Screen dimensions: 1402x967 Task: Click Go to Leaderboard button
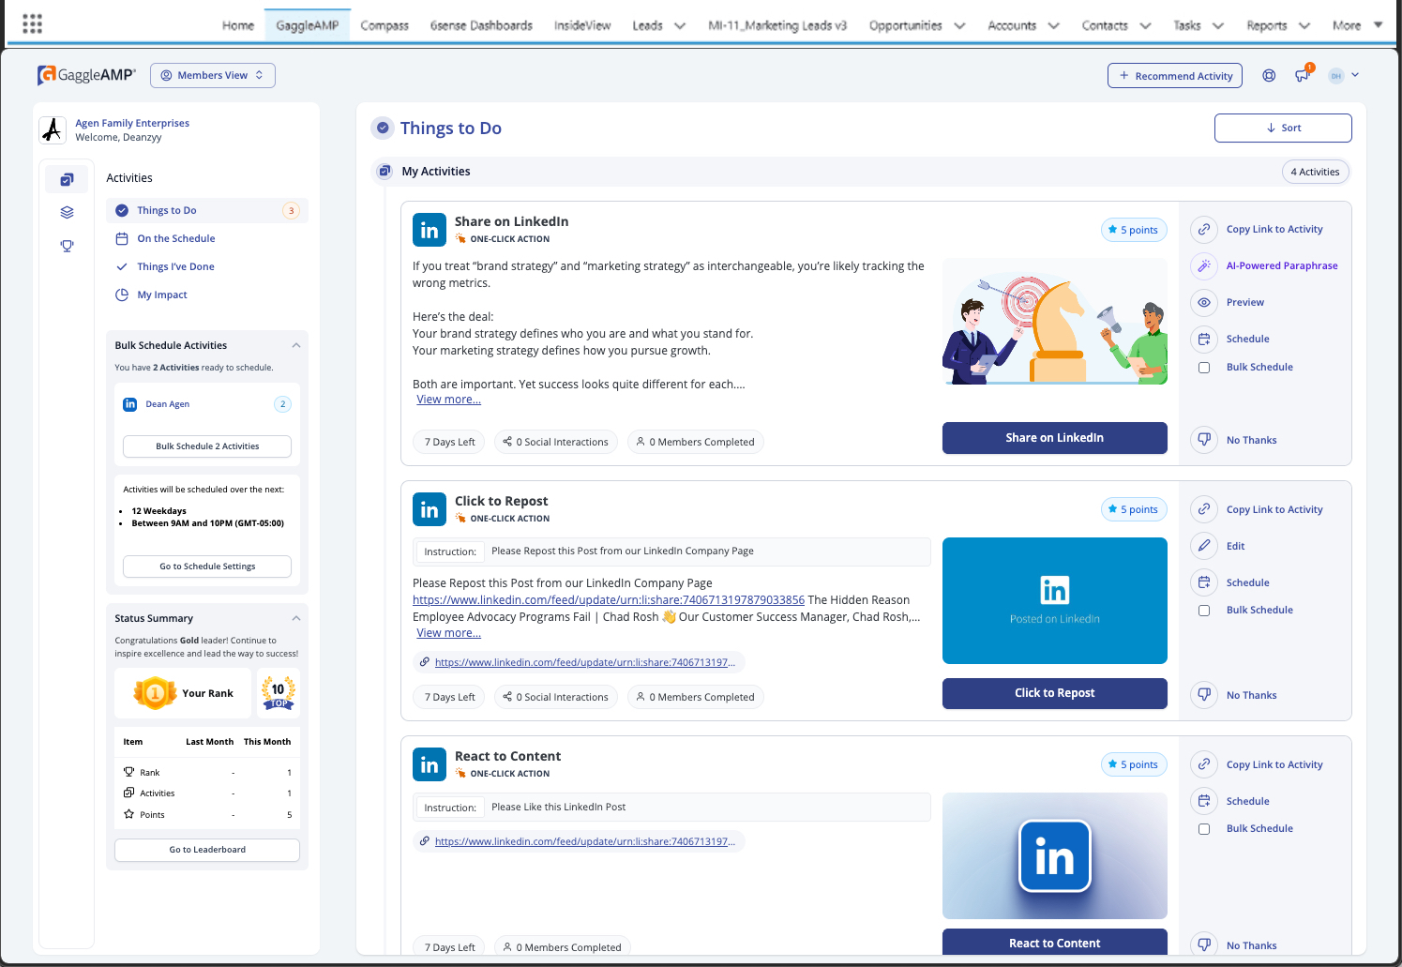tap(207, 850)
